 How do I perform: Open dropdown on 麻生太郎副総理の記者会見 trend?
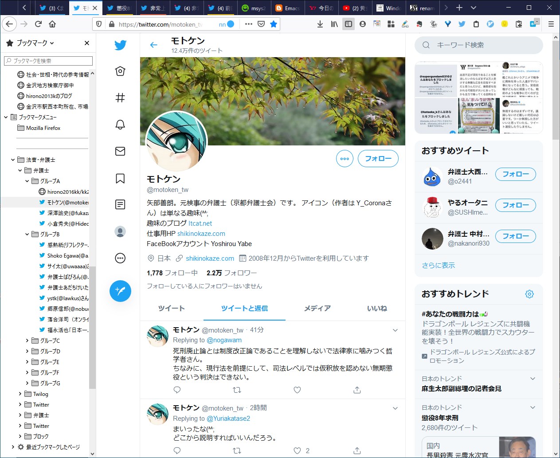click(533, 379)
